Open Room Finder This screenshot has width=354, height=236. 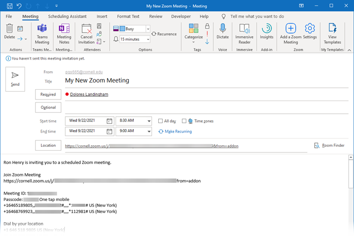(x=329, y=145)
